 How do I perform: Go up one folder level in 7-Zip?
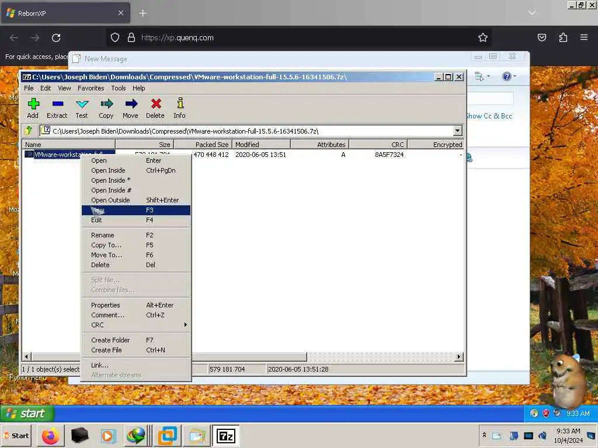point(29,131)
